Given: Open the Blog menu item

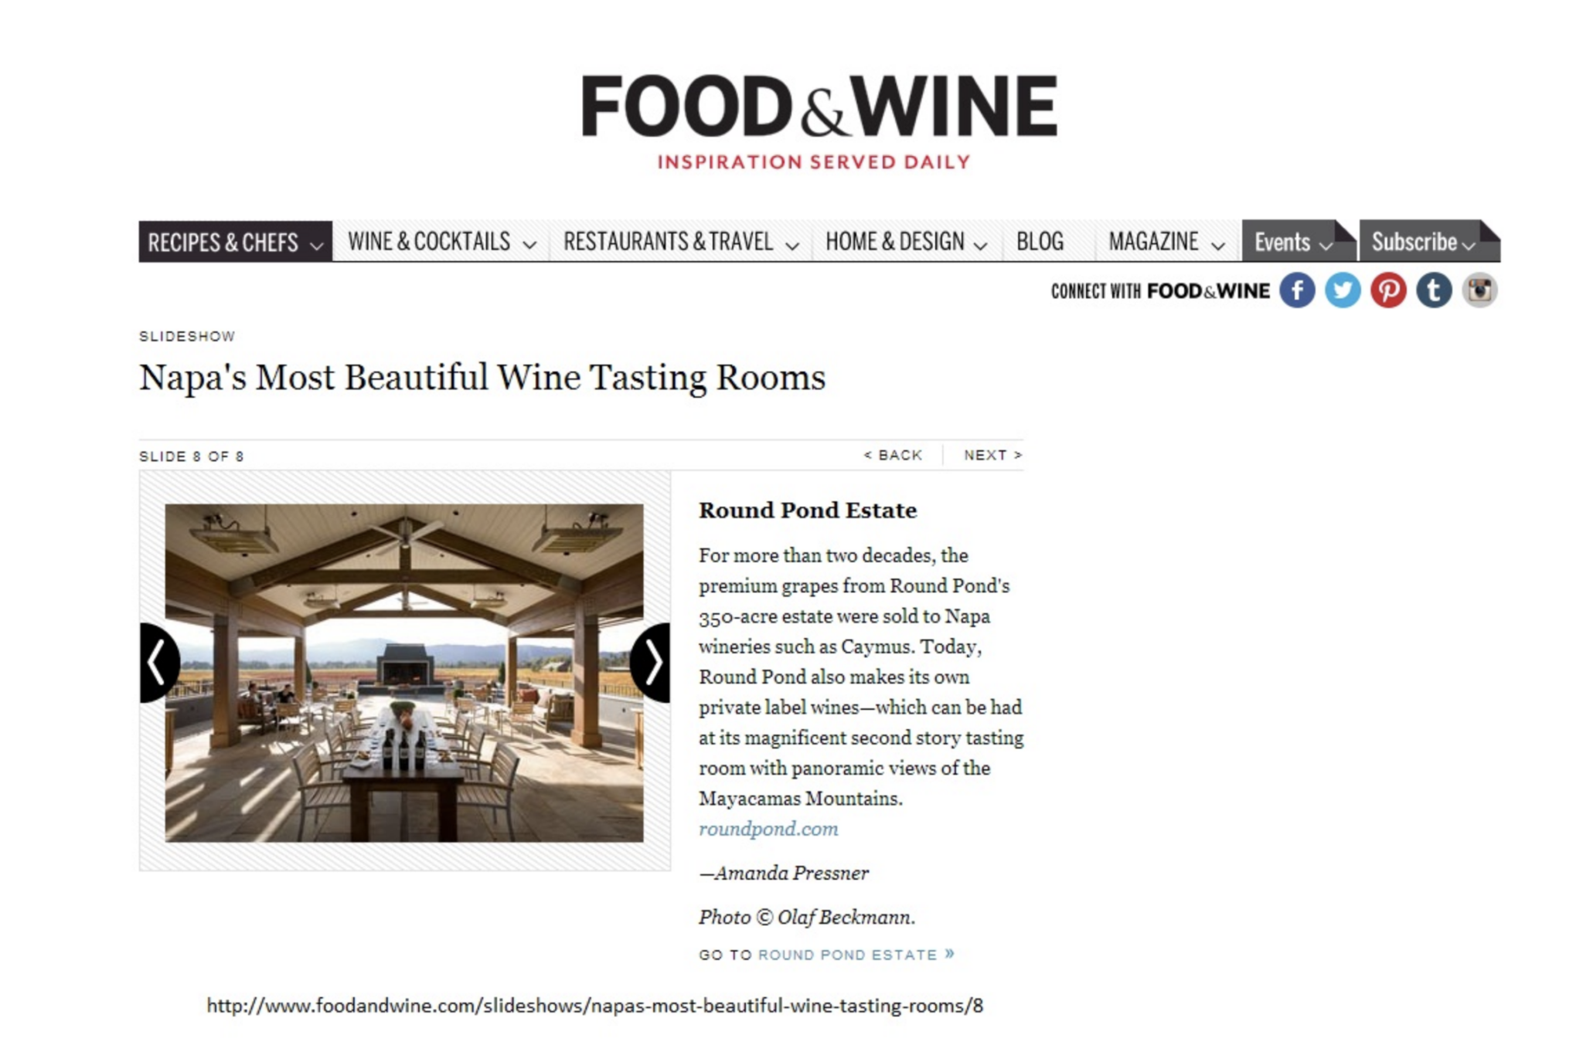Looking at the screenshot, I should 1040,242.
